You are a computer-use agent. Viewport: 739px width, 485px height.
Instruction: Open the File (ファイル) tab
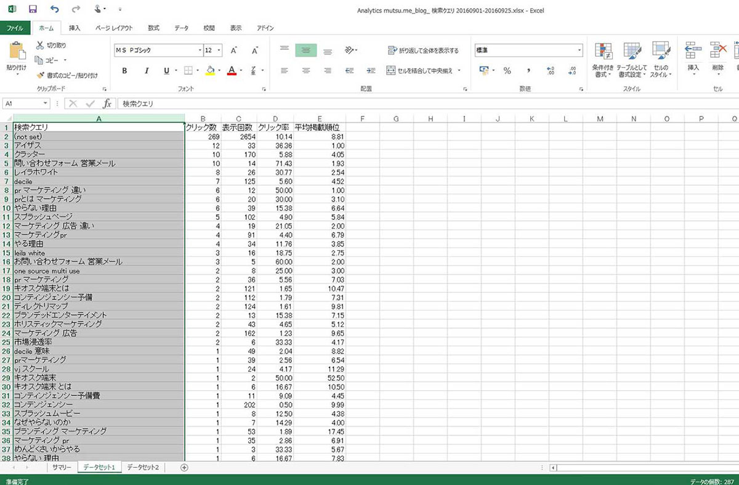pyautogui.click(x=15, y=28)
